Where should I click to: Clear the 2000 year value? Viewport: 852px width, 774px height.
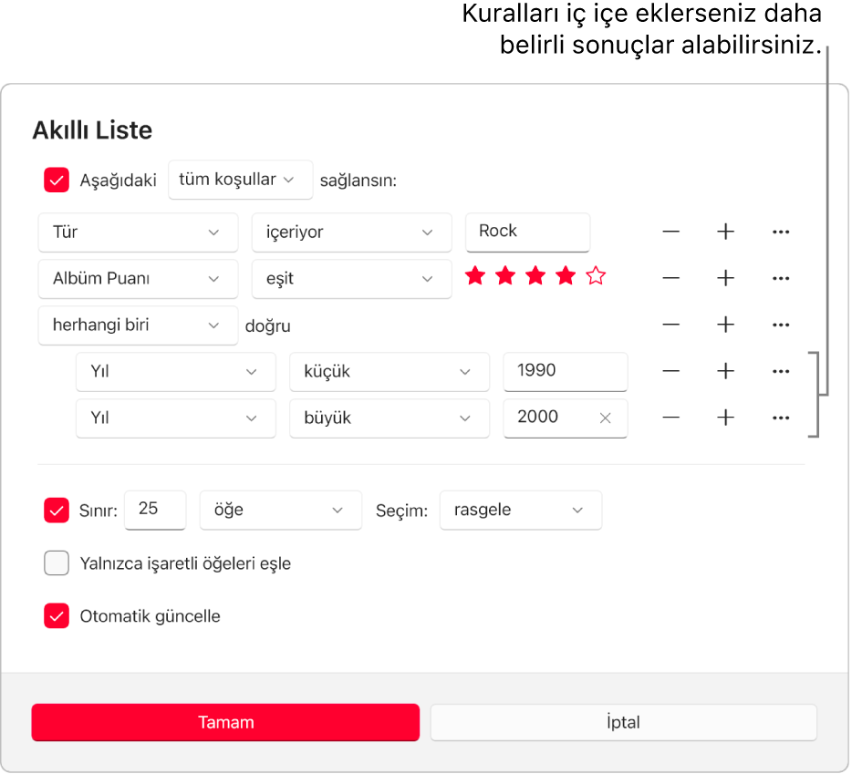pyautogui.click(x=604, y=418)
